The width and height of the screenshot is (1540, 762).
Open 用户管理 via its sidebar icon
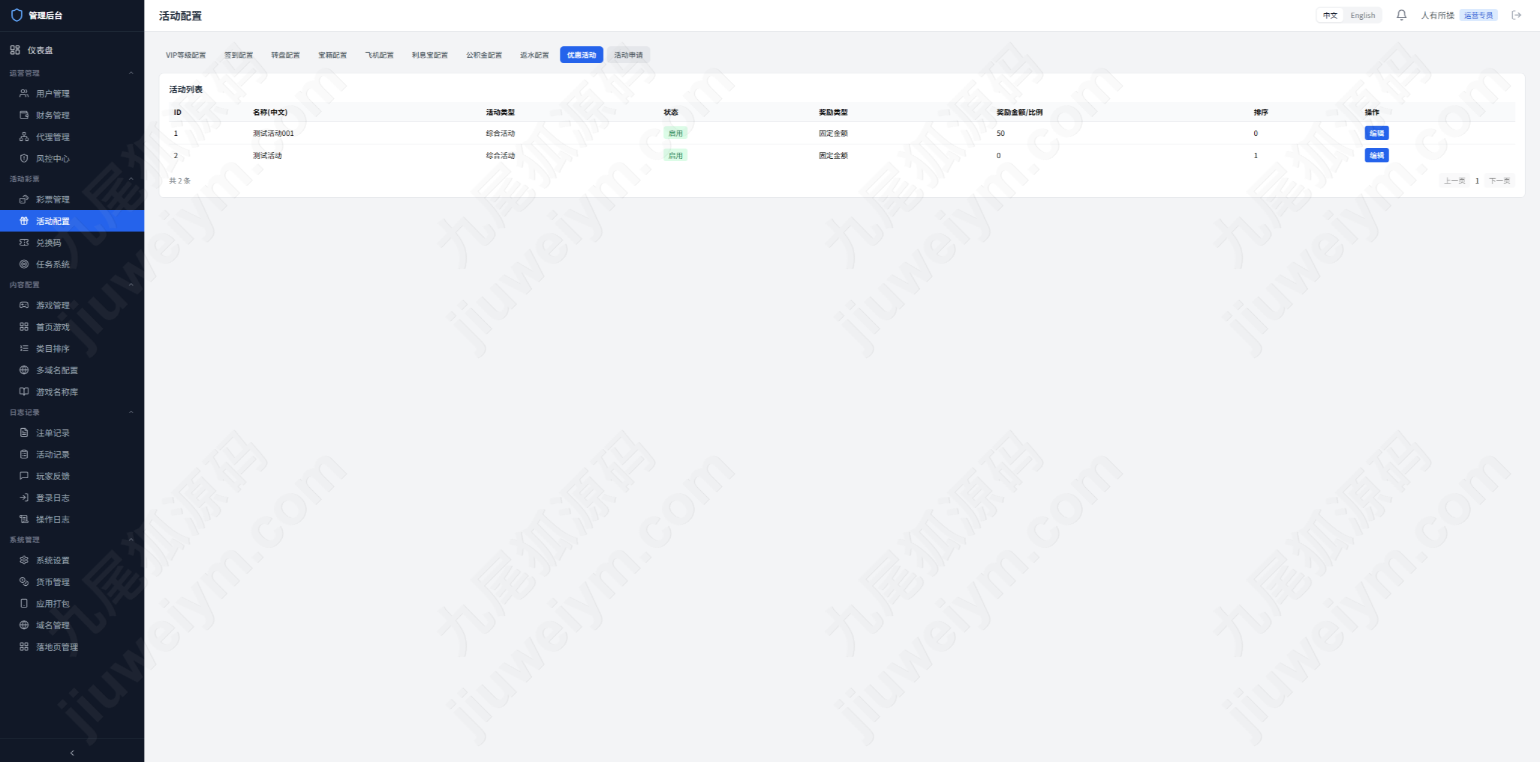[24, 93]
